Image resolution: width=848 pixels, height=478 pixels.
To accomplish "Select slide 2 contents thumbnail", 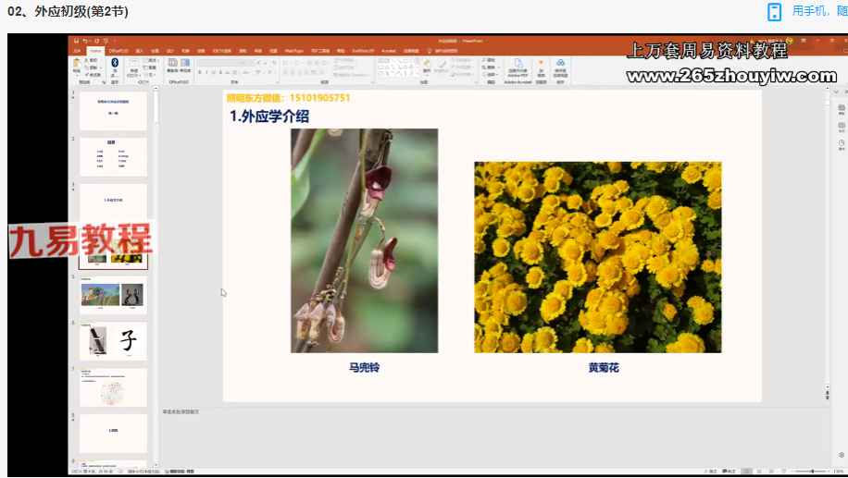I will pyautogui.click(x=113, y=156).
